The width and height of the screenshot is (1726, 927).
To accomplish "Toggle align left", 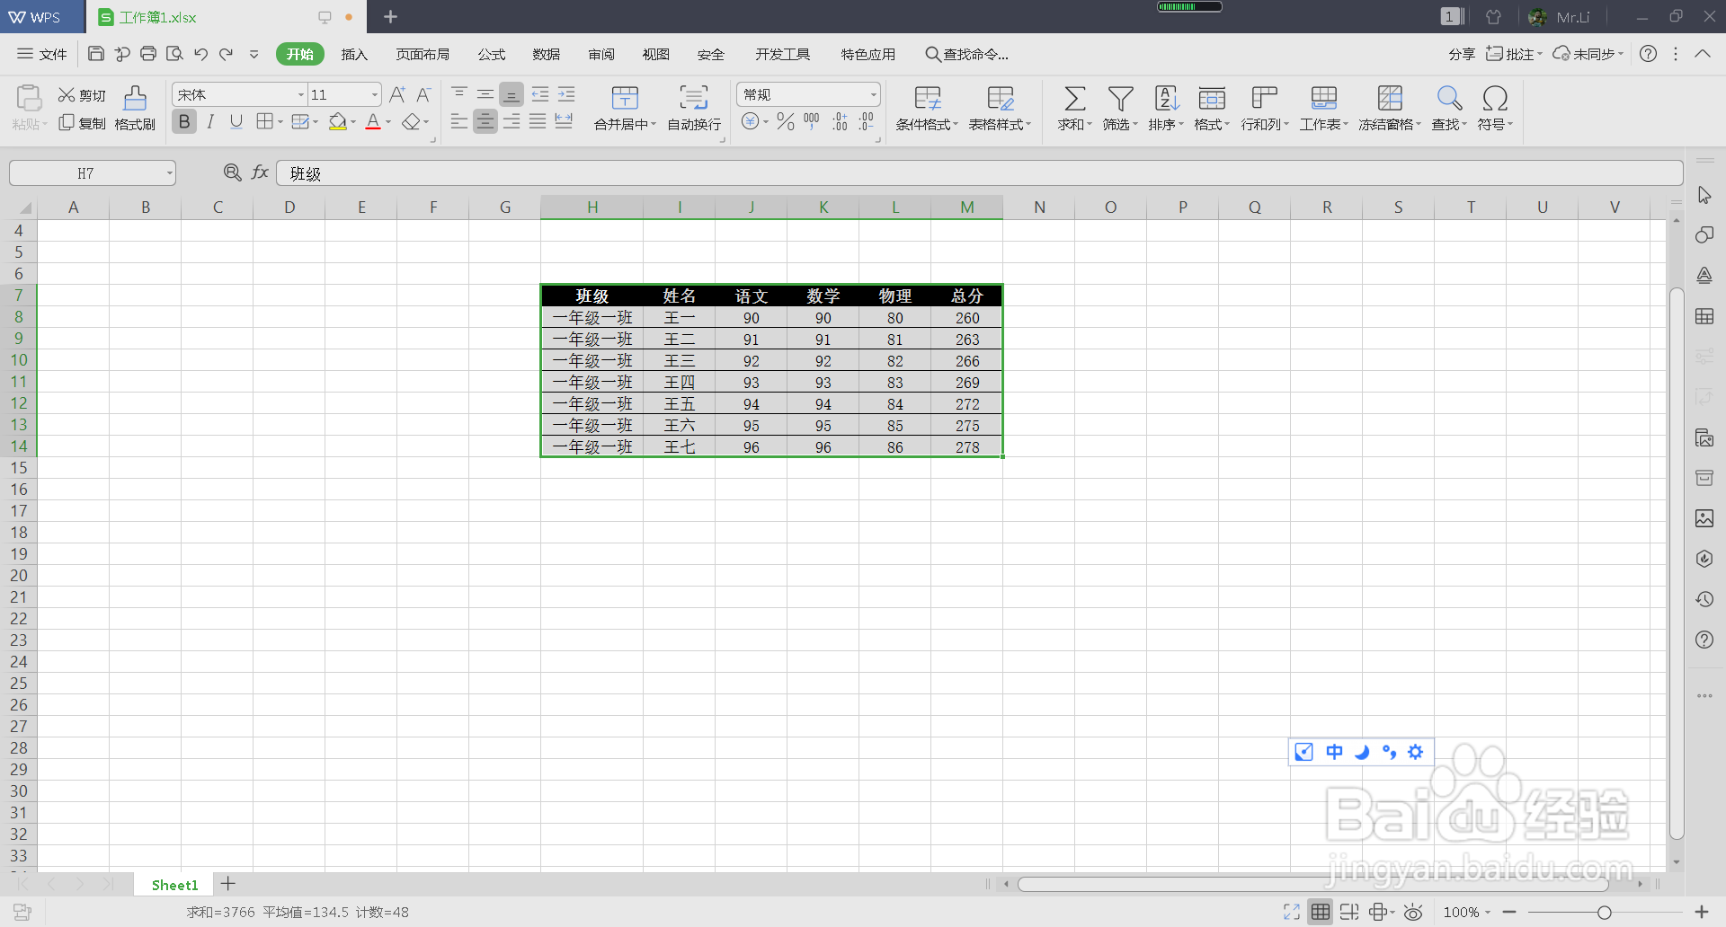I will (459, 121).
